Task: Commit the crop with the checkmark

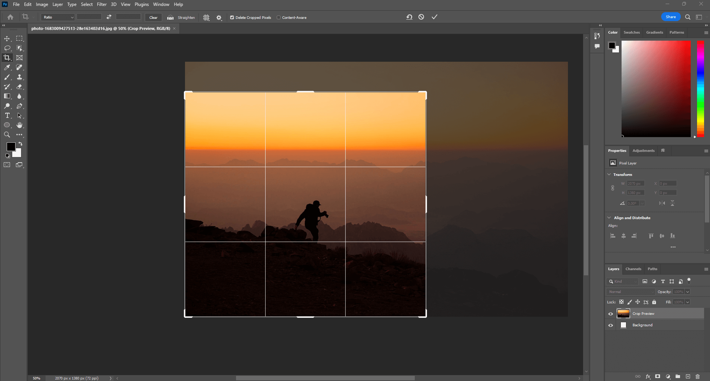Action: pyautogui.click(x=434, y=17)
